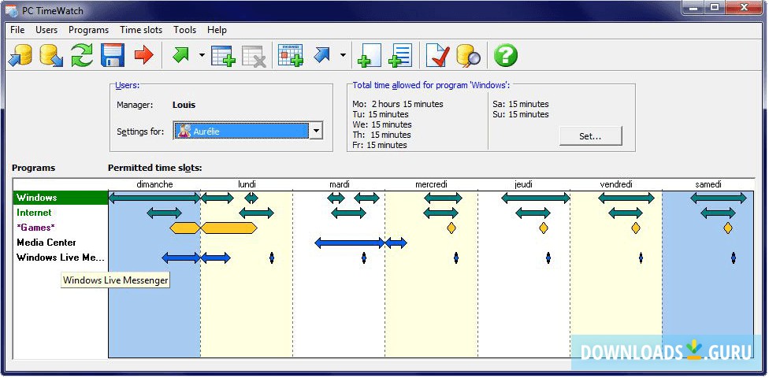The height and width of the screenshot is (378, 769).
Task: Click the database import icon with blue arrow
Action: (x=20, y=55)
